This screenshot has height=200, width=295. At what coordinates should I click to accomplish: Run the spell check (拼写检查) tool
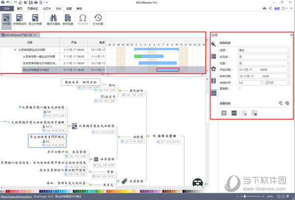[68, 20]
